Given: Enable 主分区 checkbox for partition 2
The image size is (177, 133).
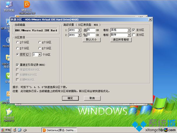Looking at the screenshot, I should (134, 35).
